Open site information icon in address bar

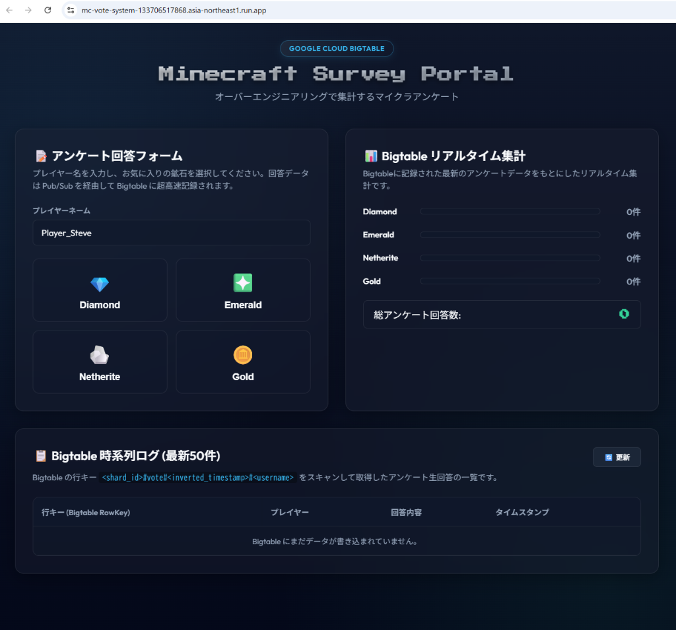tap(71, 10)
